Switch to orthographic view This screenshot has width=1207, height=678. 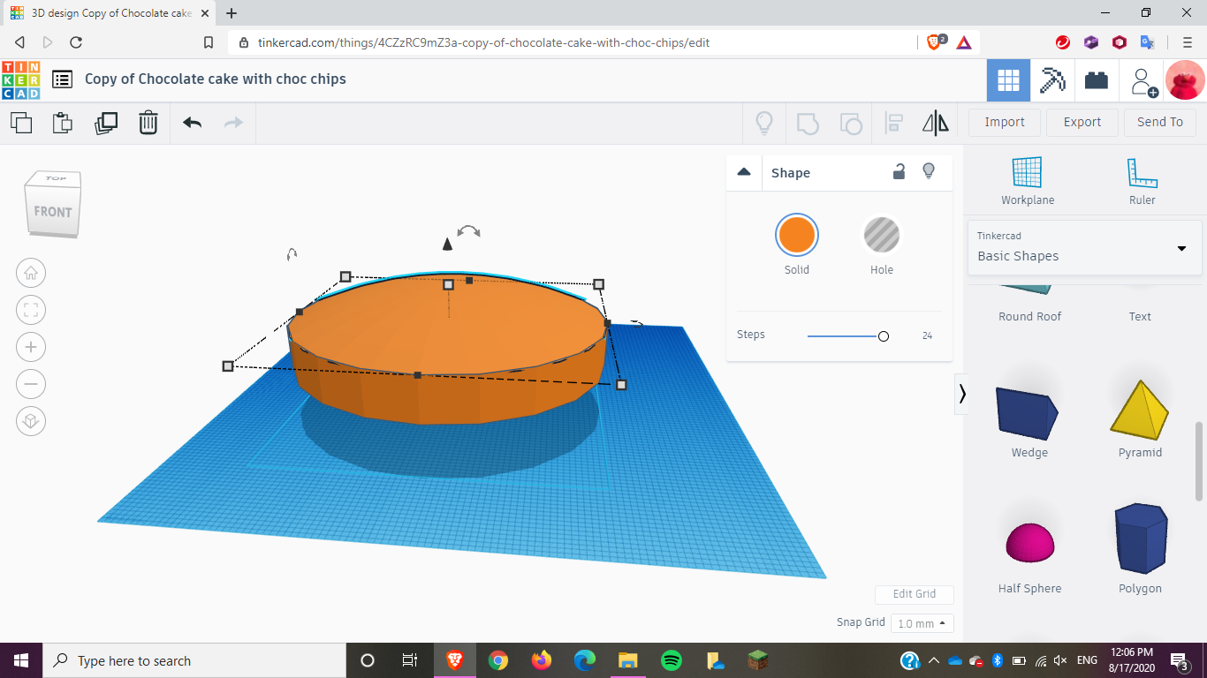click(31, 421)
